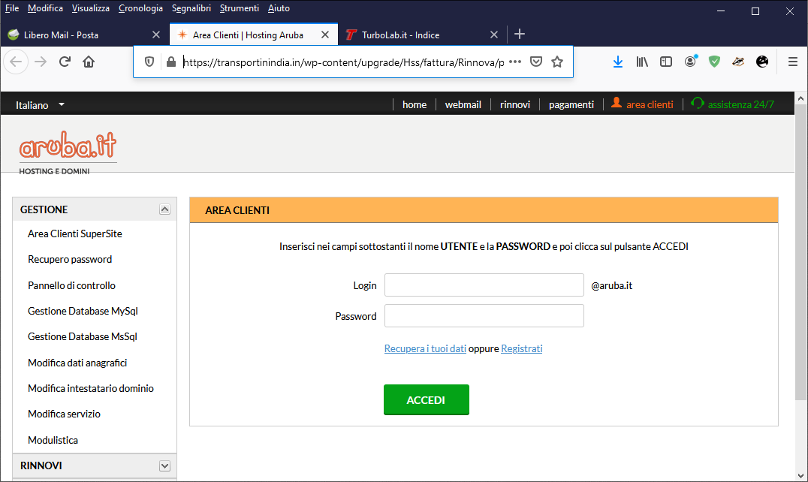
Task: Bookmark this page with the star
Action: click(557, 62)
